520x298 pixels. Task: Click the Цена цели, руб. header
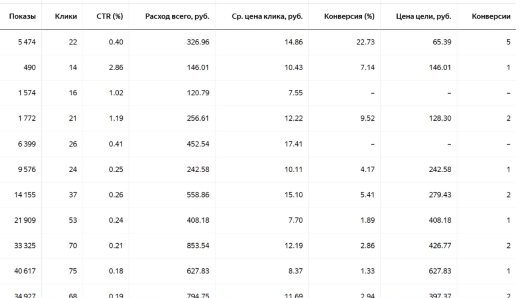click(x=427, y=17)
